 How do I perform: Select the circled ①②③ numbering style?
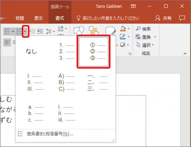[x=93, y=52]
